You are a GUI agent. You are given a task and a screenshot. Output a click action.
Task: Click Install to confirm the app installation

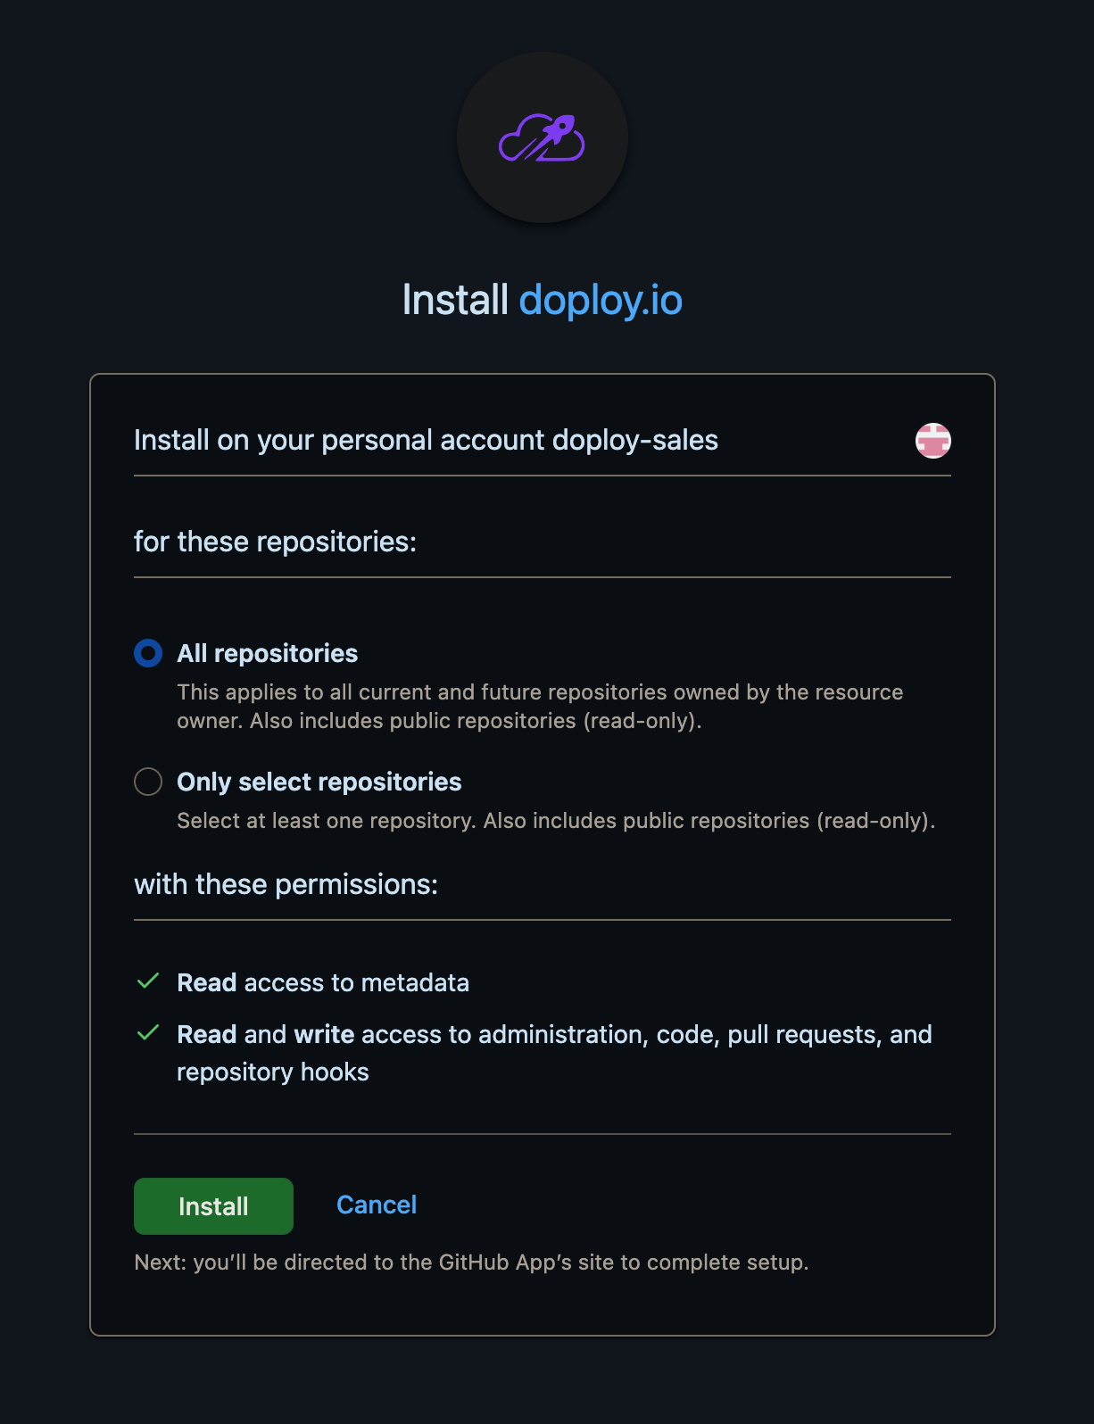[x=212, y=1205]
